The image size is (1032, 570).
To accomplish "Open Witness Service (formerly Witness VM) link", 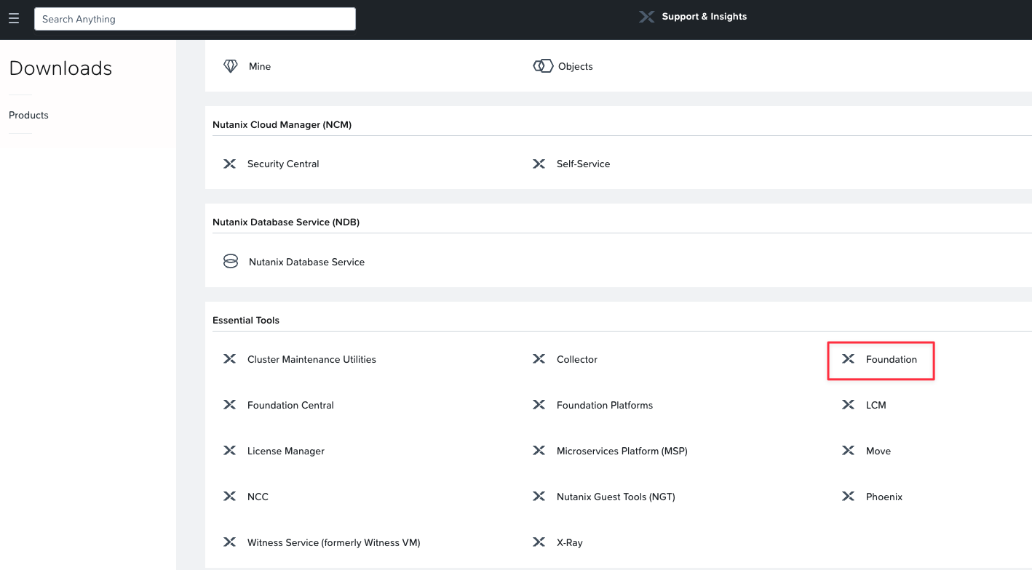I will coord(334,542).
